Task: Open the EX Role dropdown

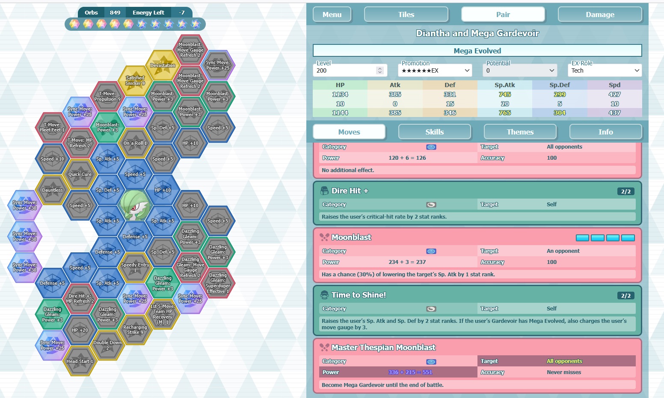Action: pos(605,70)
